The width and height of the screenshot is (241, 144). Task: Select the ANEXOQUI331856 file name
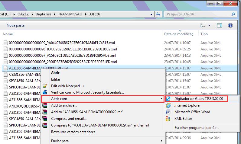coord(25,106)
